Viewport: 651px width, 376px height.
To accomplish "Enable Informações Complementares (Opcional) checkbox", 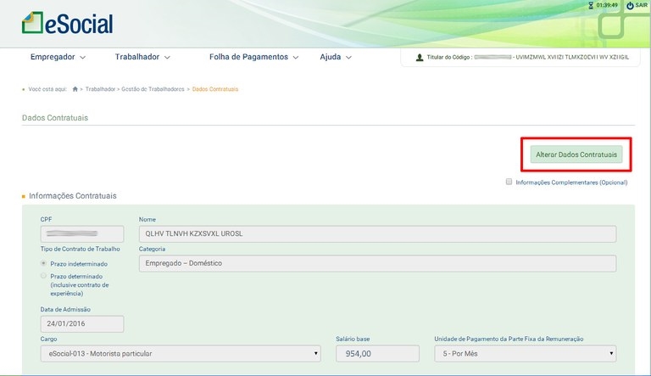I will (509, 182).
